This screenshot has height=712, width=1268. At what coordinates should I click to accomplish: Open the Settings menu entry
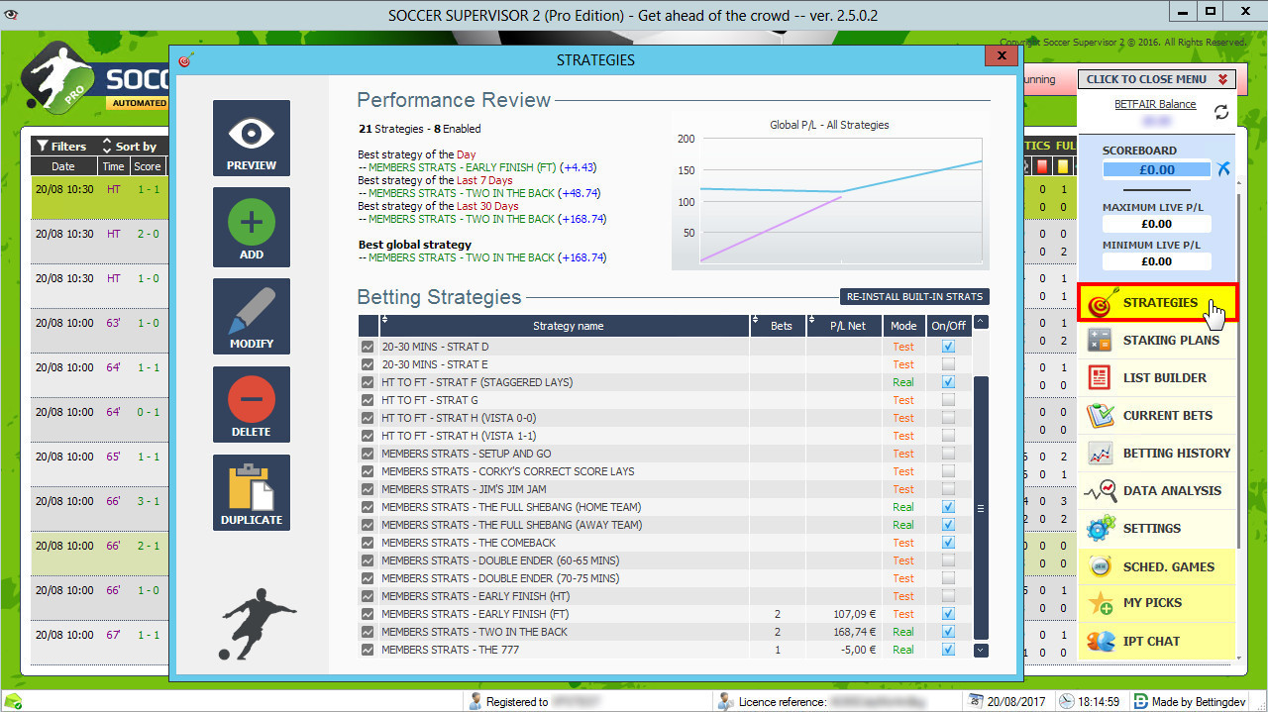coord(1157,529)
